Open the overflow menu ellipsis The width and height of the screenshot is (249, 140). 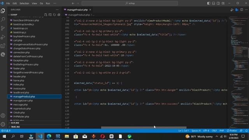coord(54,3)
